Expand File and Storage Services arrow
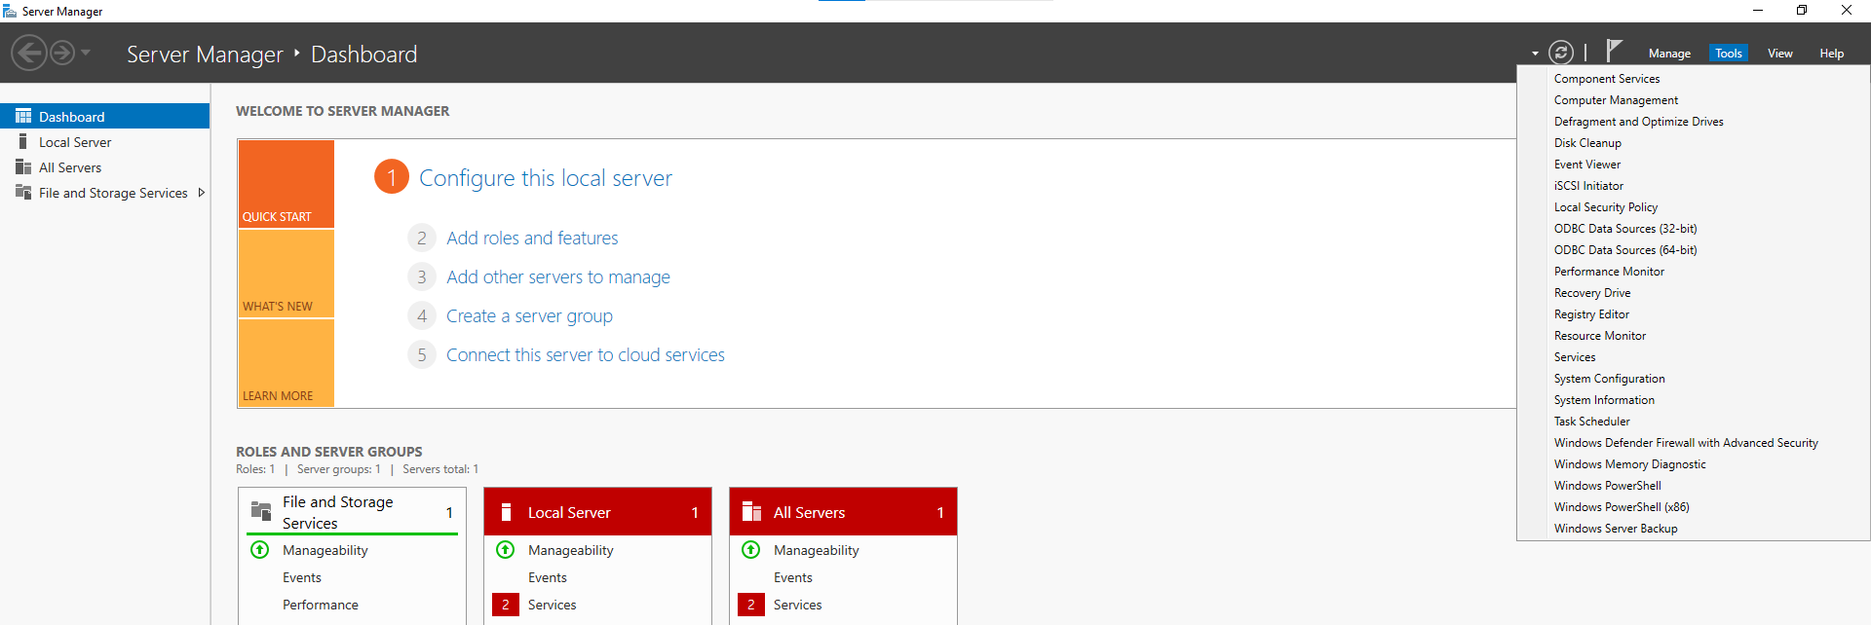Viewport: 1871px width, 625px height. pyautogui.click(x=201, y=193)
